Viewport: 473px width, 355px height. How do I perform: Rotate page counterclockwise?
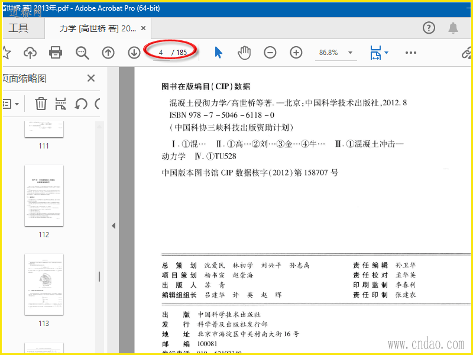[x=81, y=104]
